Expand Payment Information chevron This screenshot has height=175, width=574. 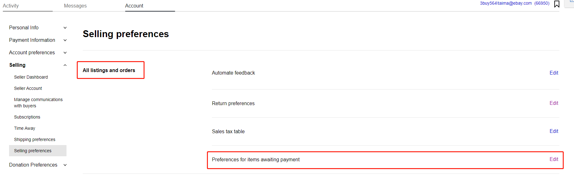[65, 40]
